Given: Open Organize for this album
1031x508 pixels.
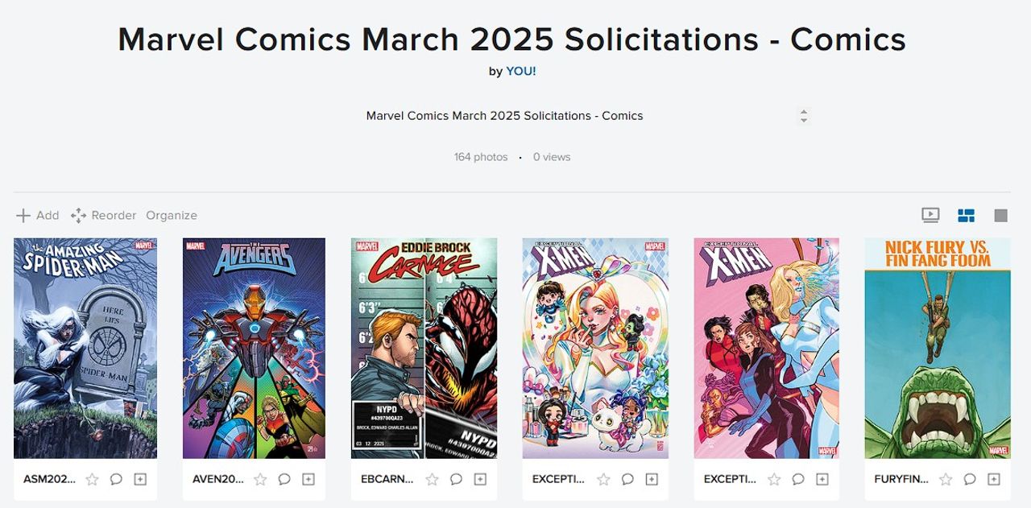Looking at the screenshot, I should pos(172,215).
